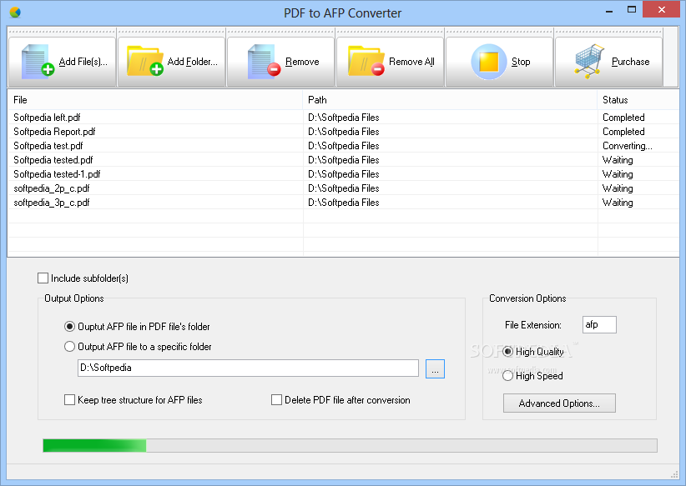Minimize the PDF to AFP Converter window
The width and height of the screenshot is (686, 486).
pos(609,10)
